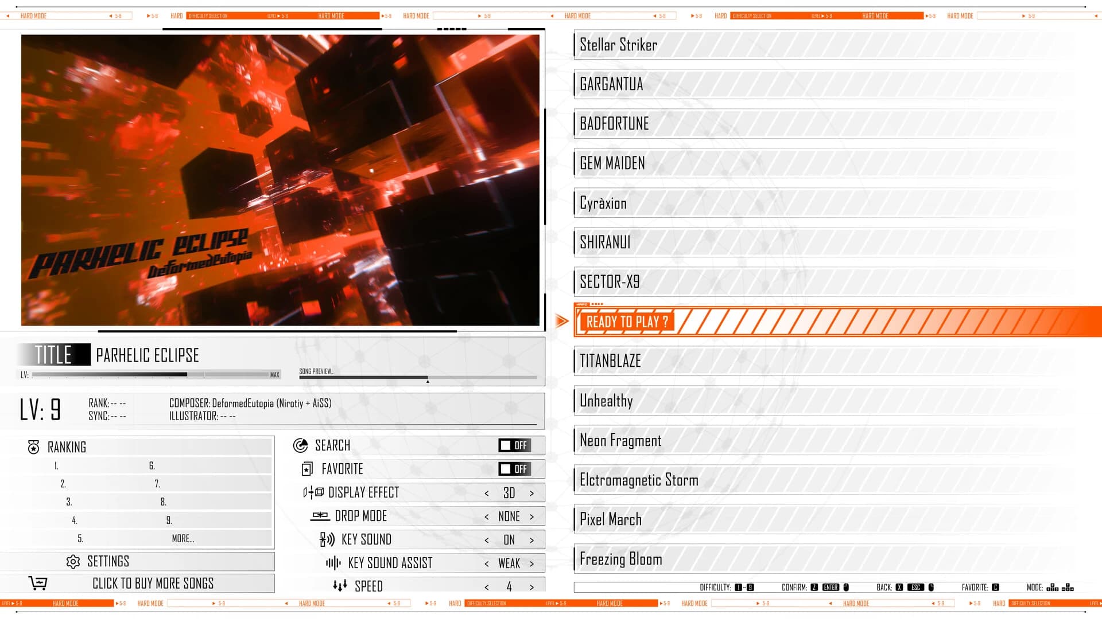Click the Ranking medal icon
The width and height of the screenshot is (1102, 619).
coord(33,446)
